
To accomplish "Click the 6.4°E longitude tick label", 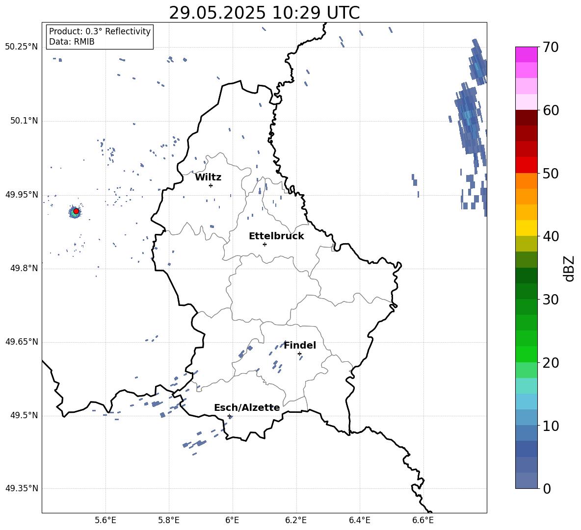I will coord(359,521).
